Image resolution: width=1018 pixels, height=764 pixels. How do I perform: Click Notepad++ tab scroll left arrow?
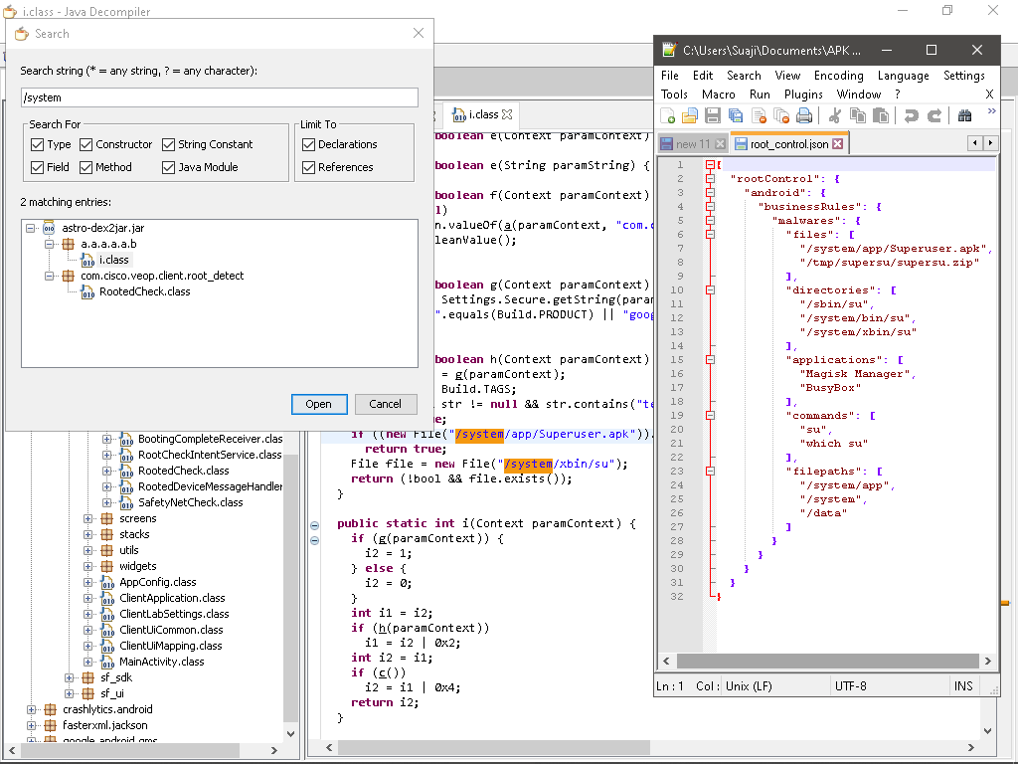pyautogui.click(x=974, y=143)
